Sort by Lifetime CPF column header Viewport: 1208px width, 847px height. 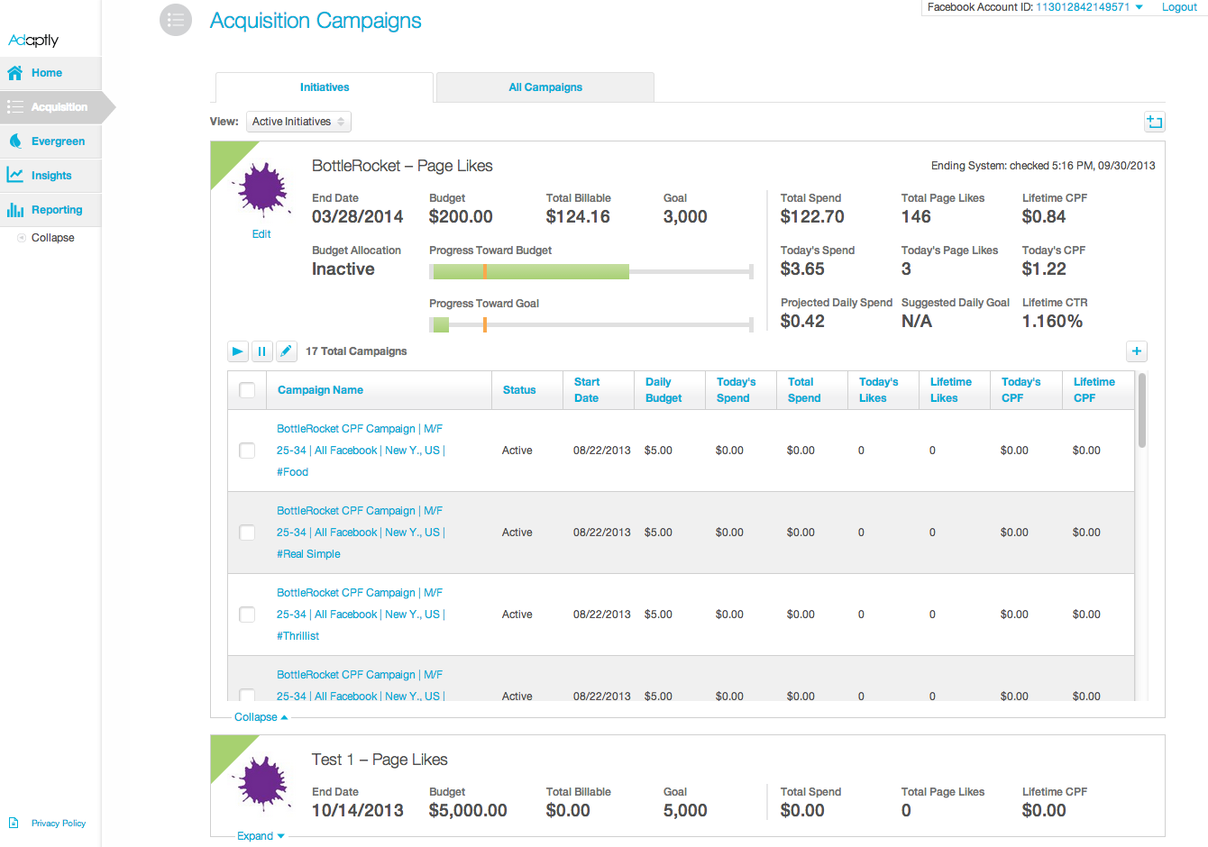1094,390
